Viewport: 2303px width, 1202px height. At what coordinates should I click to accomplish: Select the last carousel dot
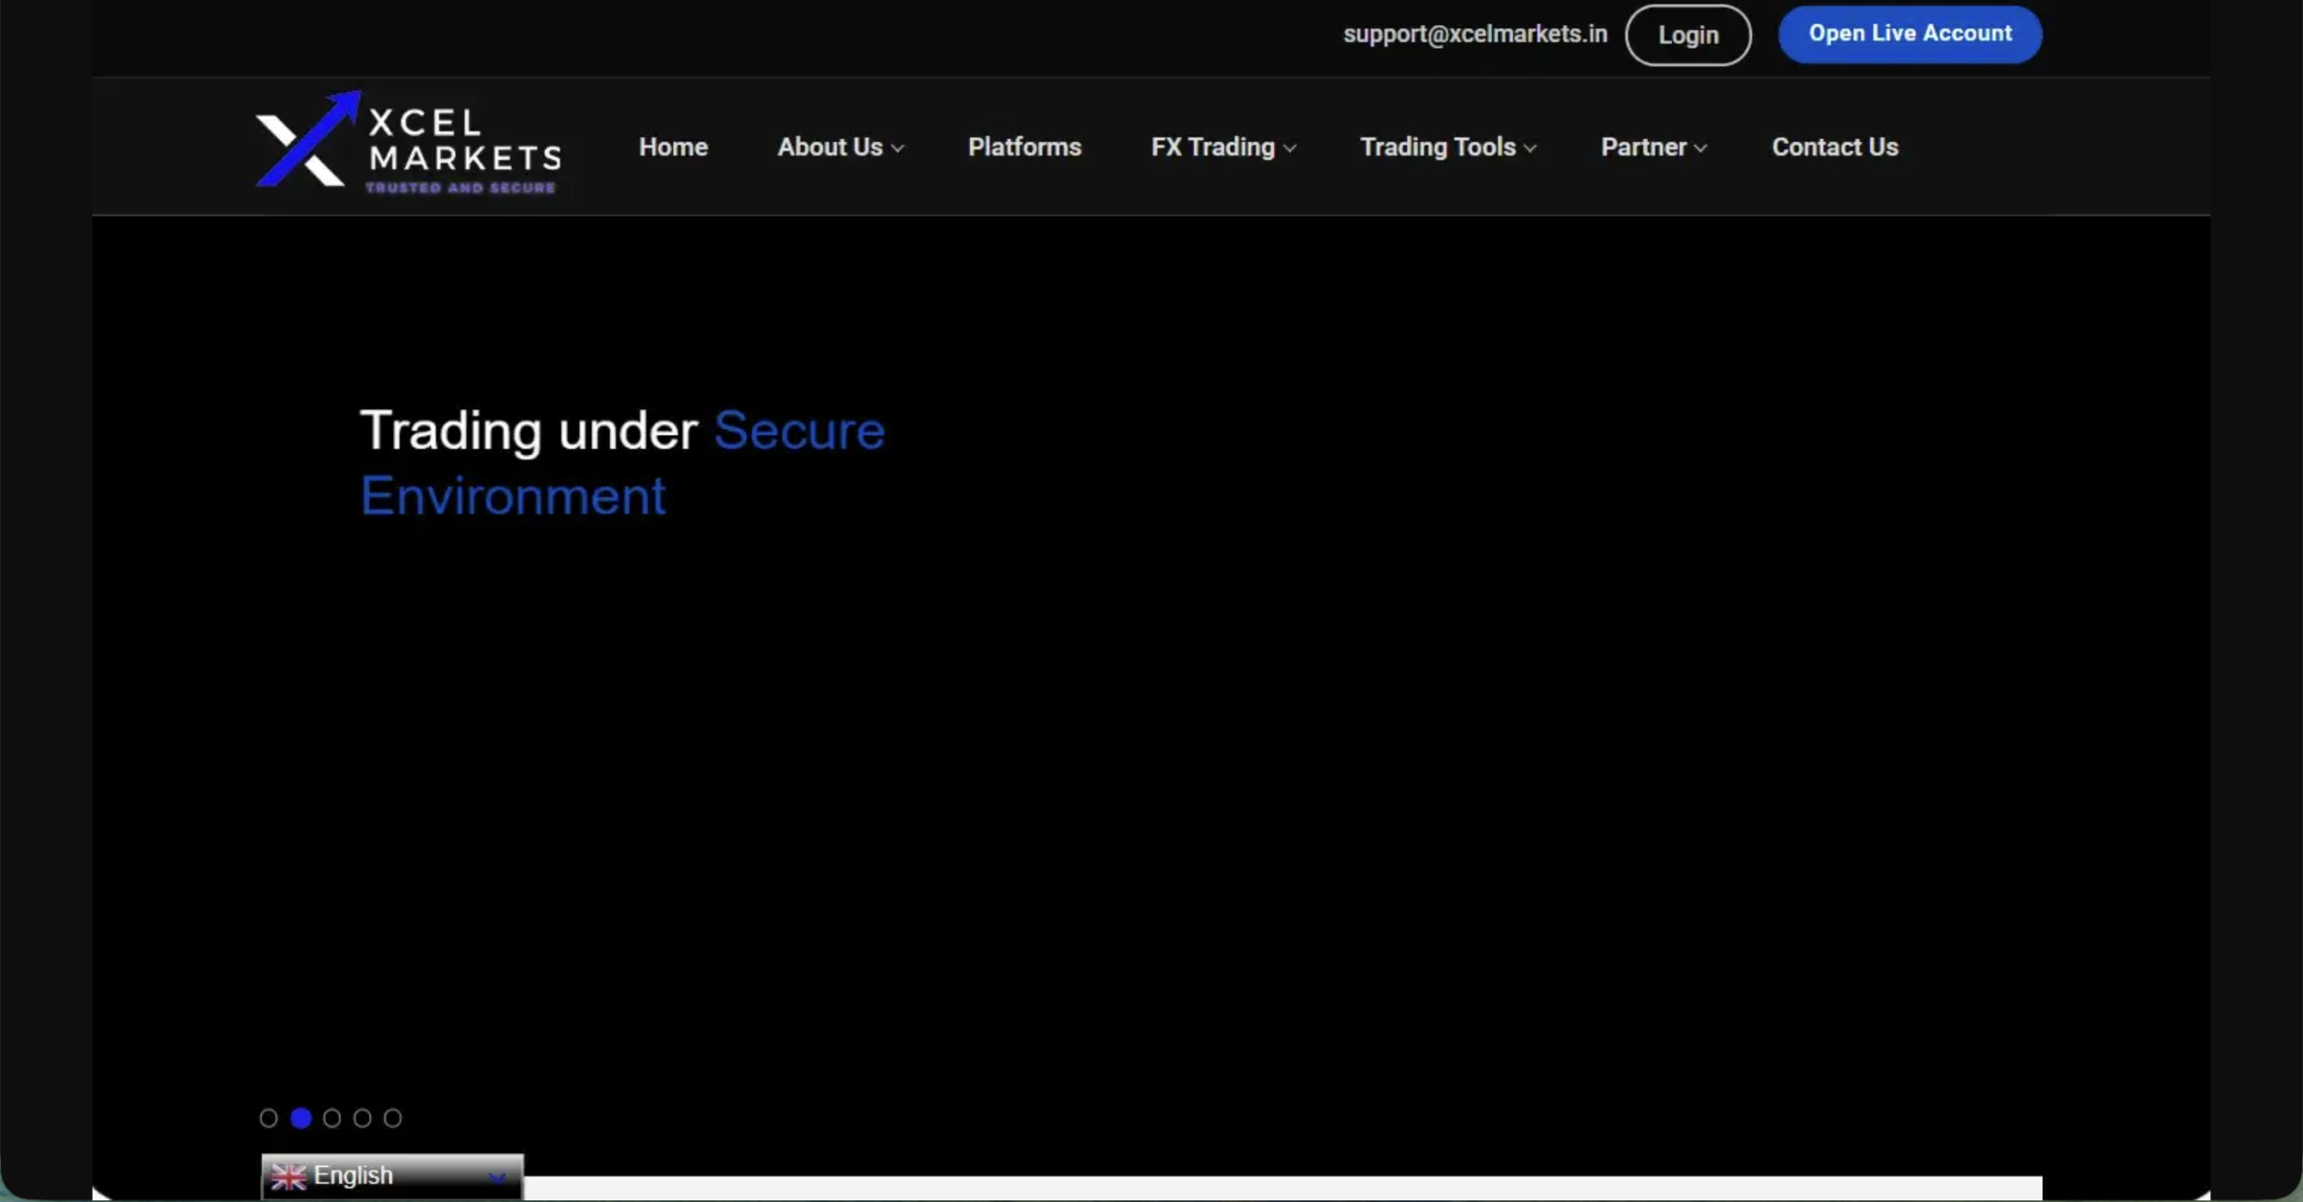coord(392,1117)
